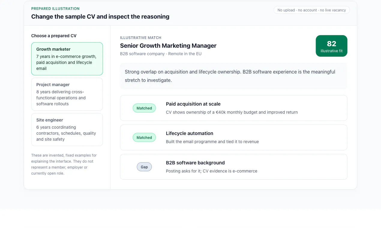The image size is (381, 228).
Task: Click 'Paid acquisition at scale' heading
Action: (193, 104)
